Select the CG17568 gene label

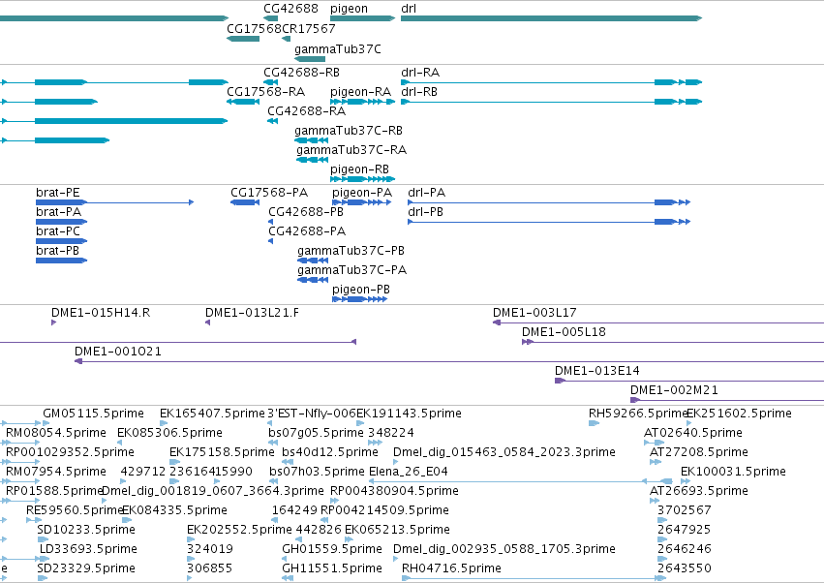254,28
